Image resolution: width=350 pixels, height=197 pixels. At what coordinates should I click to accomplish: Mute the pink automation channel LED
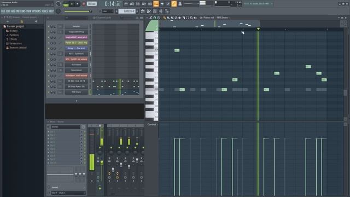(49, 37)
